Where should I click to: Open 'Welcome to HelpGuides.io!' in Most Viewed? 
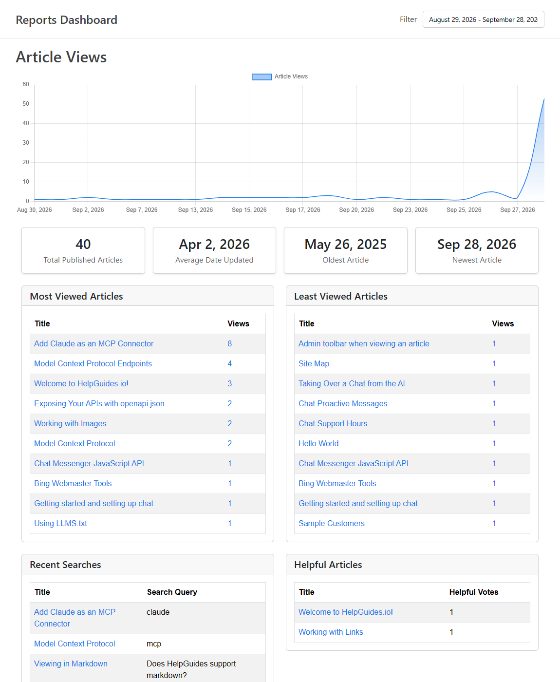81,383
